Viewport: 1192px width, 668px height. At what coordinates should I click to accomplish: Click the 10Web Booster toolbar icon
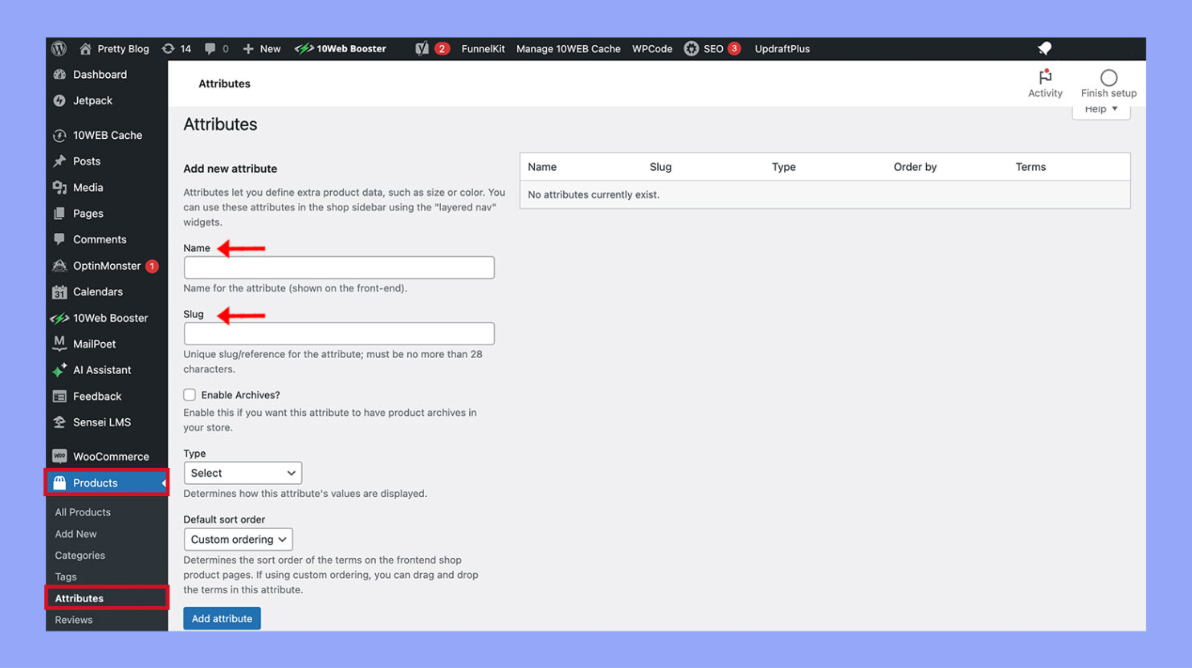pos(305,48)
